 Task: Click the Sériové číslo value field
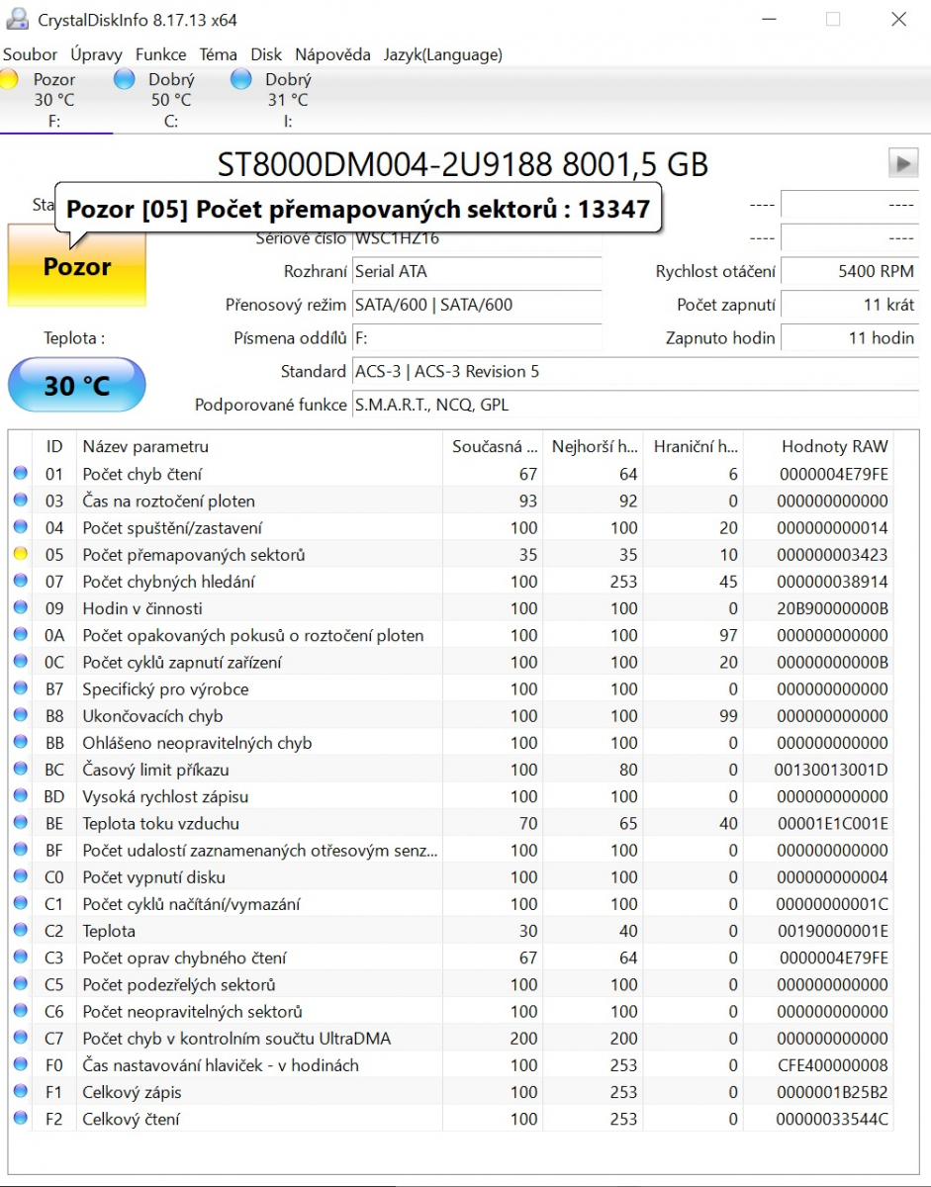click(x=476, y=240)
